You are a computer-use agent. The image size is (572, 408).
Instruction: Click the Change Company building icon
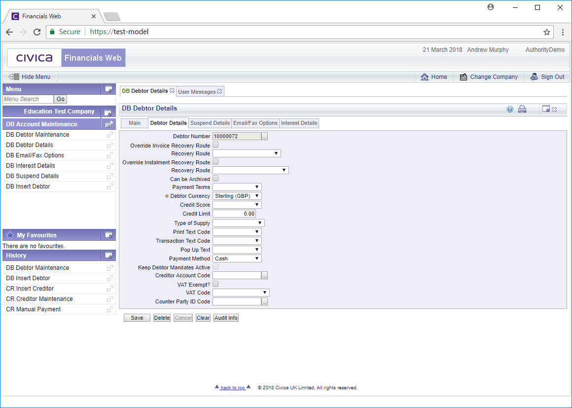tap(464, 77)
